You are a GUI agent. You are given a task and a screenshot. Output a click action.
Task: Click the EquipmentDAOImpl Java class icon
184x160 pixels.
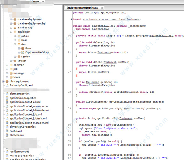coord(23,52)
